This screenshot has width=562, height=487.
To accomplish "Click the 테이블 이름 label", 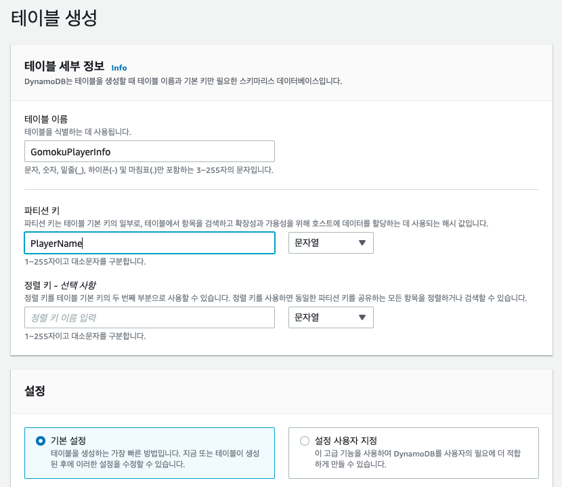I will tap(46, 119).
